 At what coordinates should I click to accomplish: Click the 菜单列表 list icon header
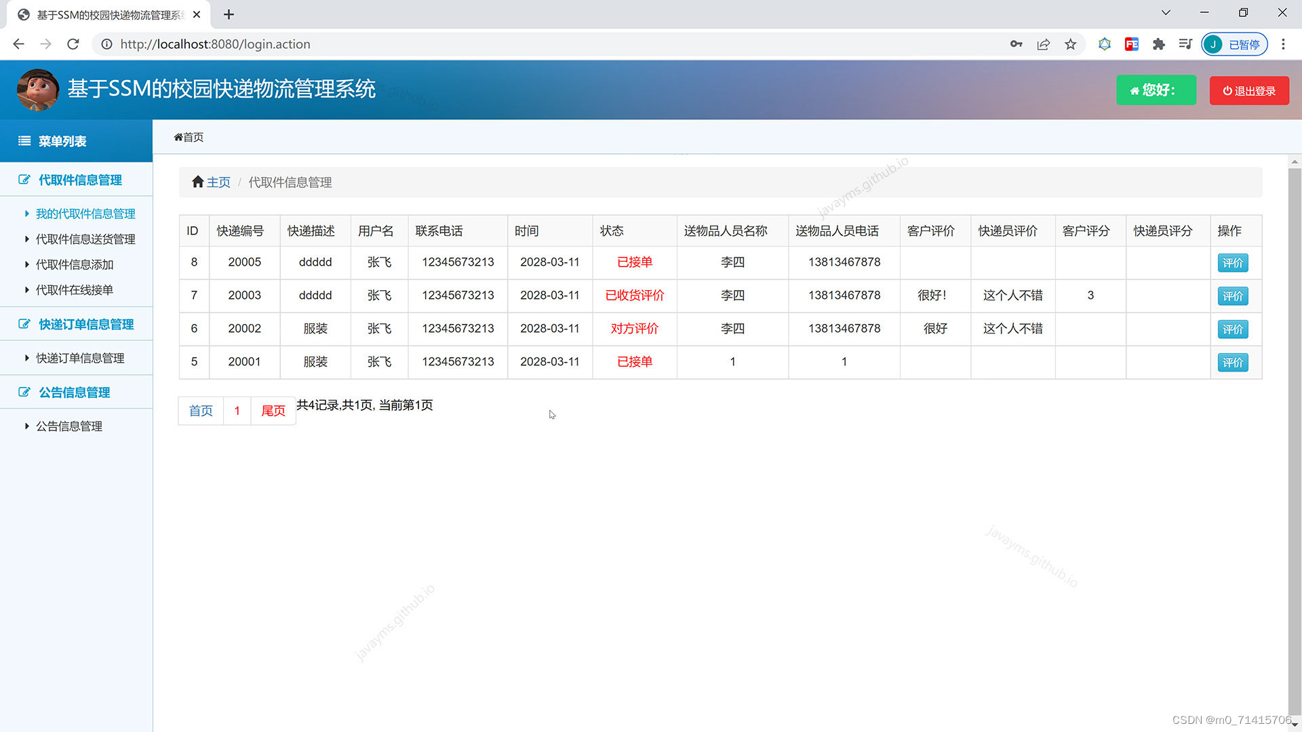24,141
